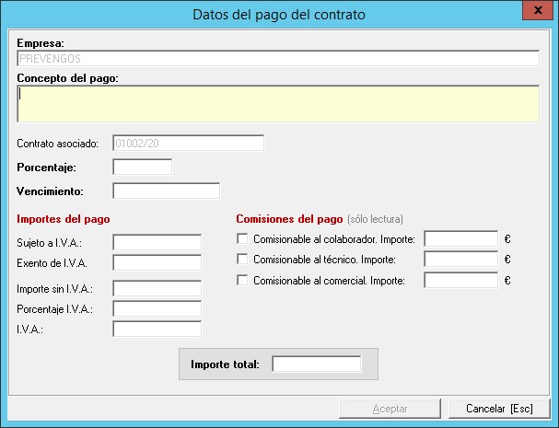Viewport: 559px width, 428px height.
Task: Select the Exento de I.V.A. input
Action: pos(157,263)
